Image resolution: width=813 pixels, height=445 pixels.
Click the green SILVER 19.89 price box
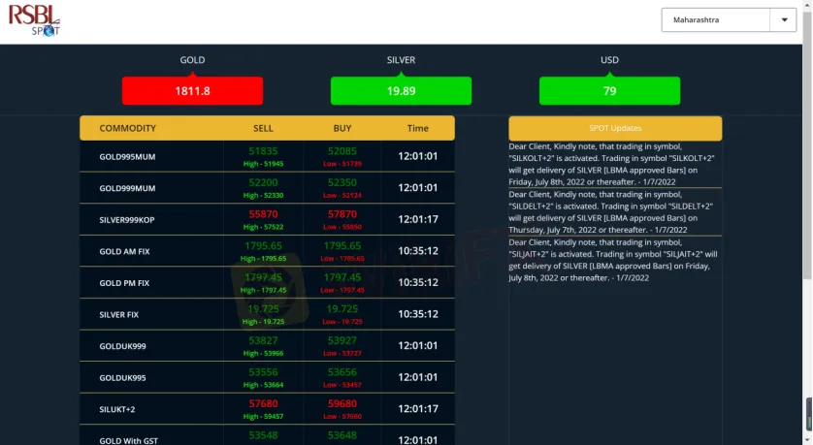click(401, 91)
